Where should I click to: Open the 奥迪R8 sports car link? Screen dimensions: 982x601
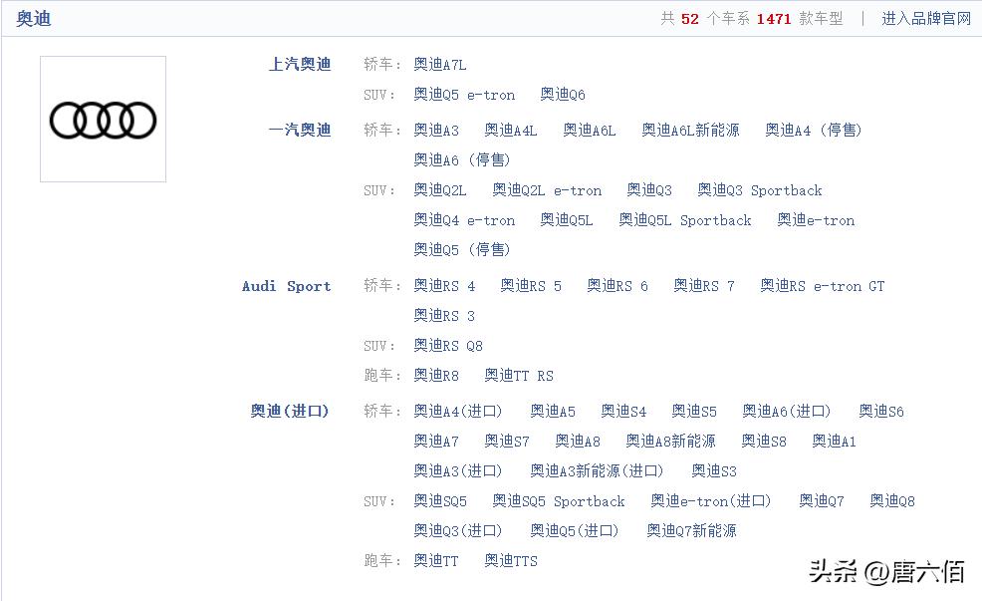[436, 376]
